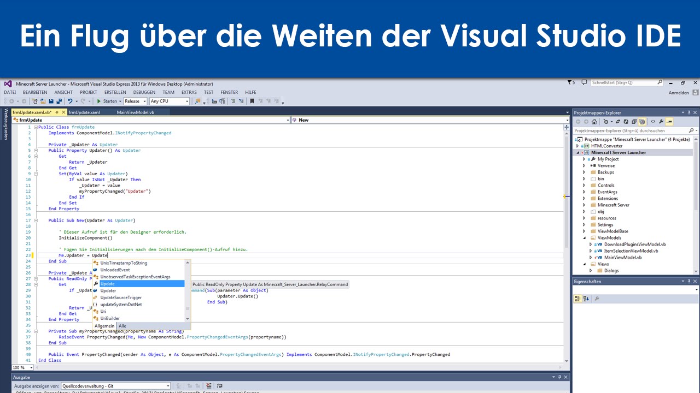
Task: Click the alphabetical sort icon in Eigenschaften
Action: click(586, 299)
